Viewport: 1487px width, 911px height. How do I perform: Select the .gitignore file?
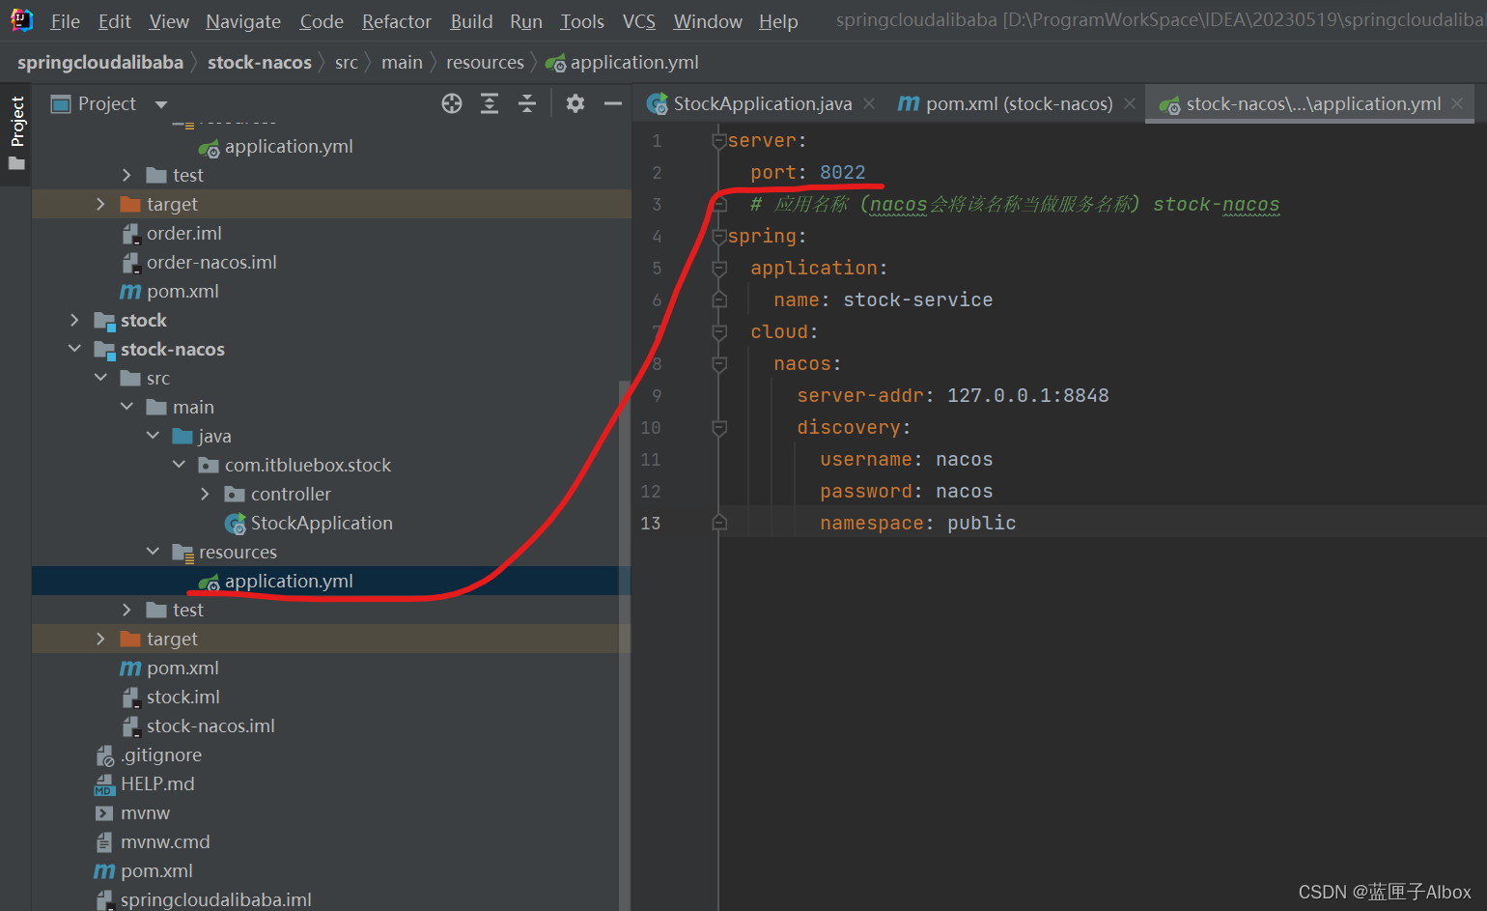[150, 754]
